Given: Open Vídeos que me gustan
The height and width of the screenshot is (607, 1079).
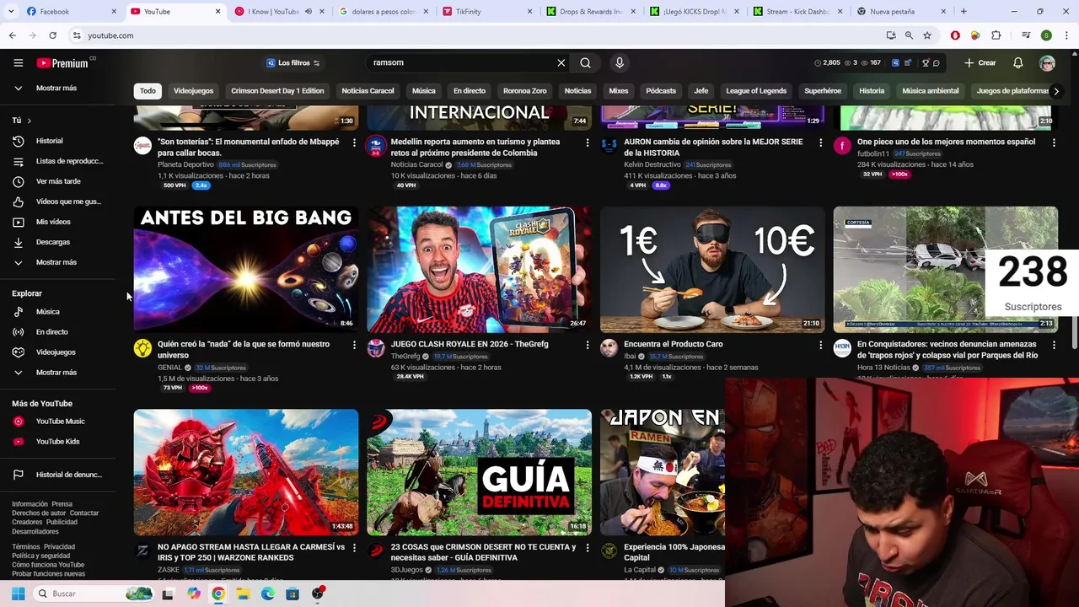Looking at the screenshot, I should (57, 201).
